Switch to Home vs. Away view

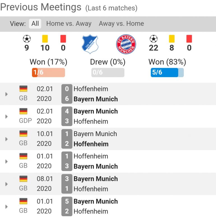click(69, 24)
